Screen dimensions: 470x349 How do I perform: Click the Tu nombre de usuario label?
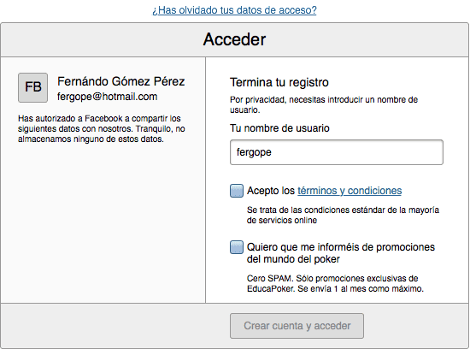pos(279,128)
